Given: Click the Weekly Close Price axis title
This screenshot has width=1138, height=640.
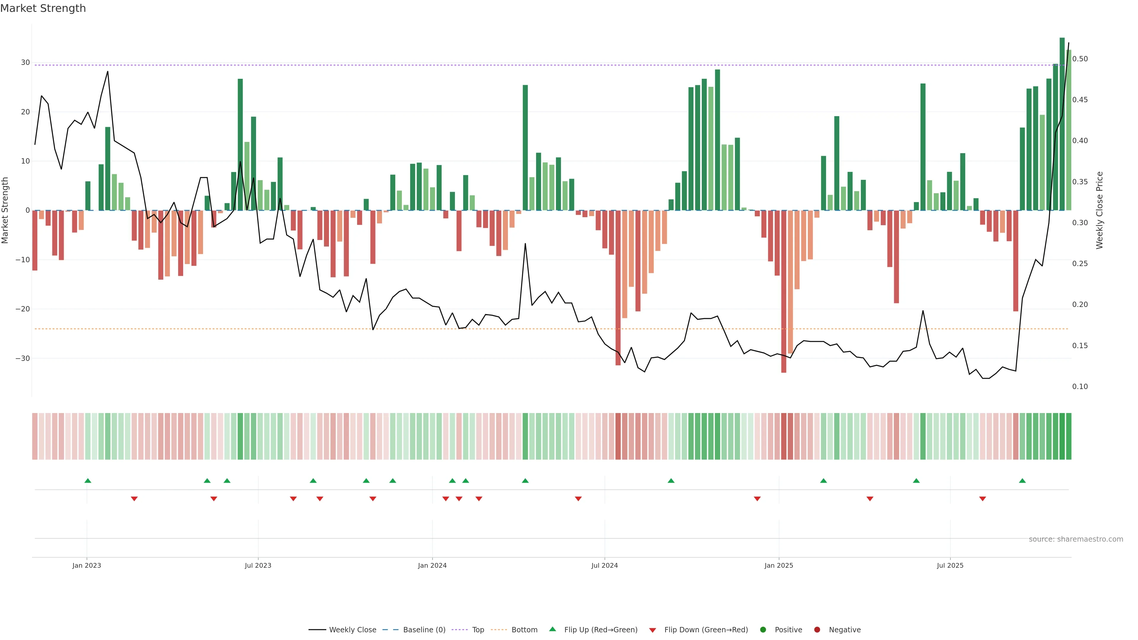Looking at the screenshot, I should (x=1099, y=210).
